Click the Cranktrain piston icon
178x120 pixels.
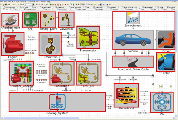pyautogui.click(x=50, y=44)
